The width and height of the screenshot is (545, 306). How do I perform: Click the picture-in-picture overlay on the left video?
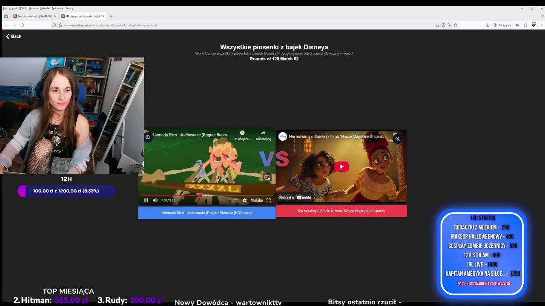(267, 177)
